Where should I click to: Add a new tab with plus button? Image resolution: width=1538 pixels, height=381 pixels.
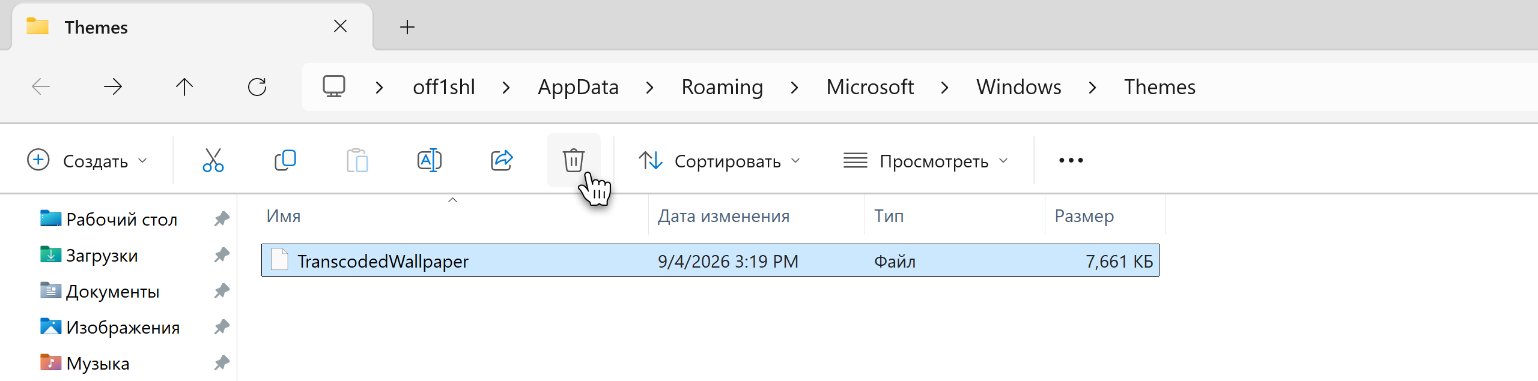407,27
